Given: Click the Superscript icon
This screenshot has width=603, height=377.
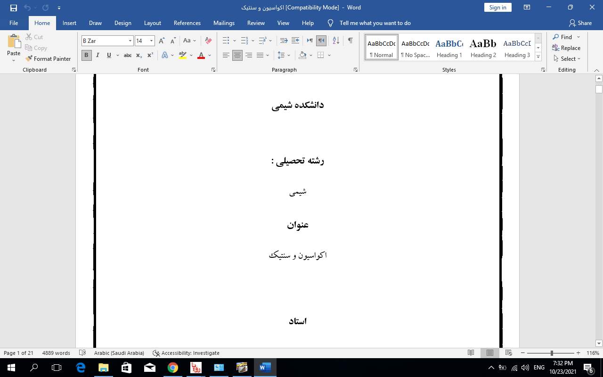Looking at the screenshot, I should 150,56.
